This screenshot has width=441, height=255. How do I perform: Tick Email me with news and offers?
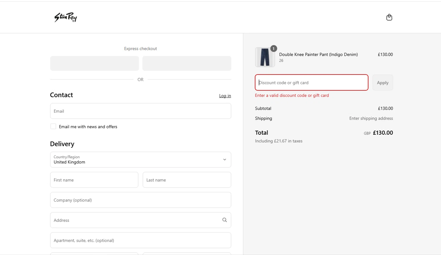tap(53, 126)
